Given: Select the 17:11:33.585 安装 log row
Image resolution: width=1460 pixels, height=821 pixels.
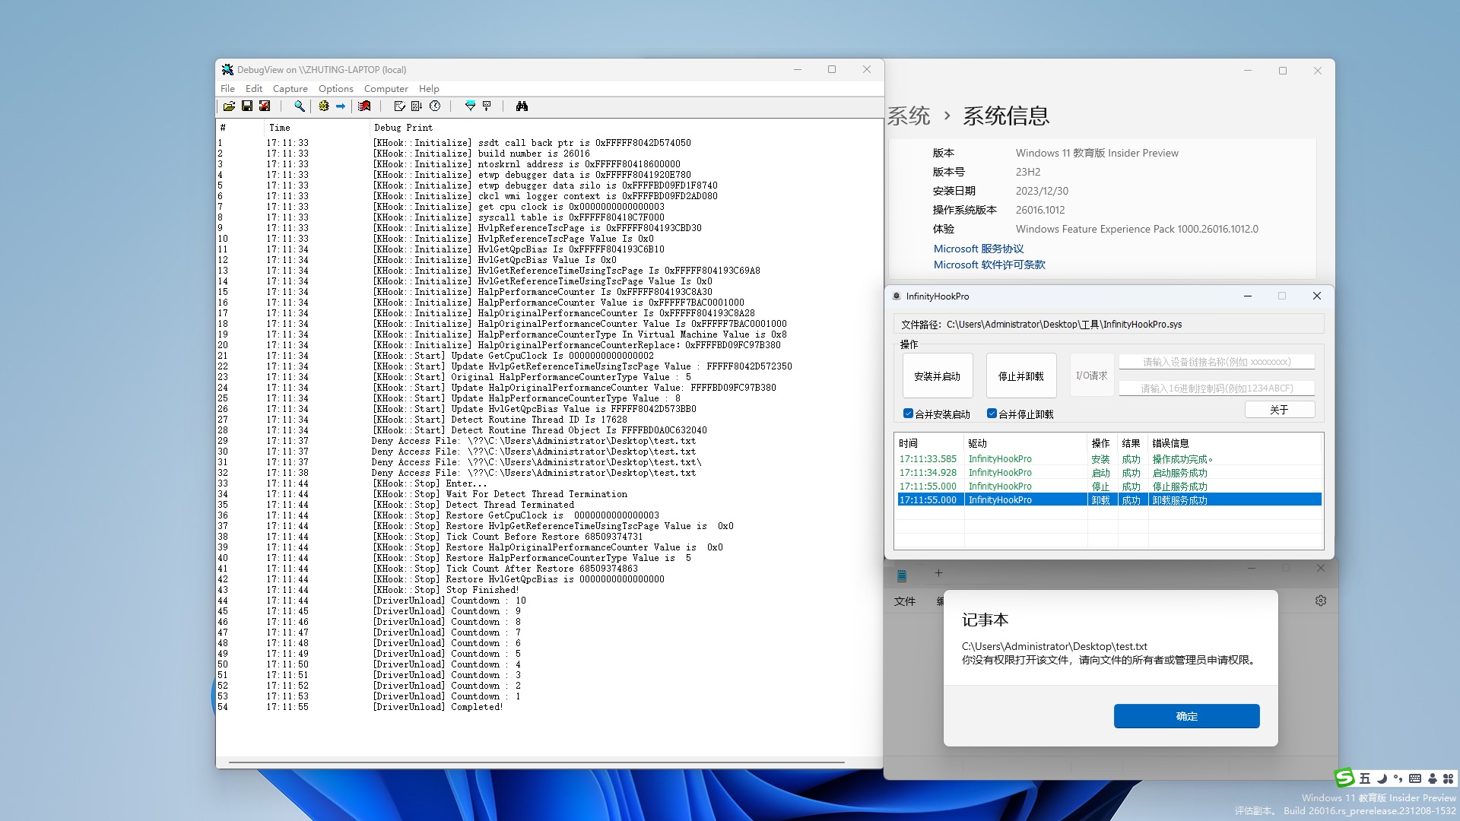Looking at the screenshot, I should (1109, 459).
